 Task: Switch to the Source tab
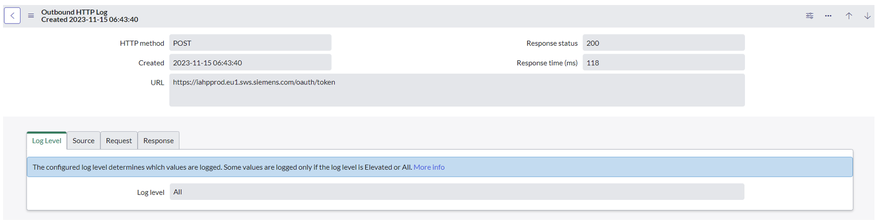[84, 141]
